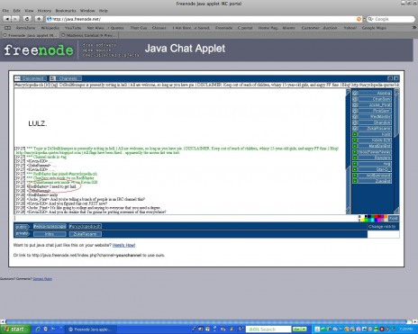Click the Channels button in the applet
The image size is (418, 334).
click(x=66, y=78)
